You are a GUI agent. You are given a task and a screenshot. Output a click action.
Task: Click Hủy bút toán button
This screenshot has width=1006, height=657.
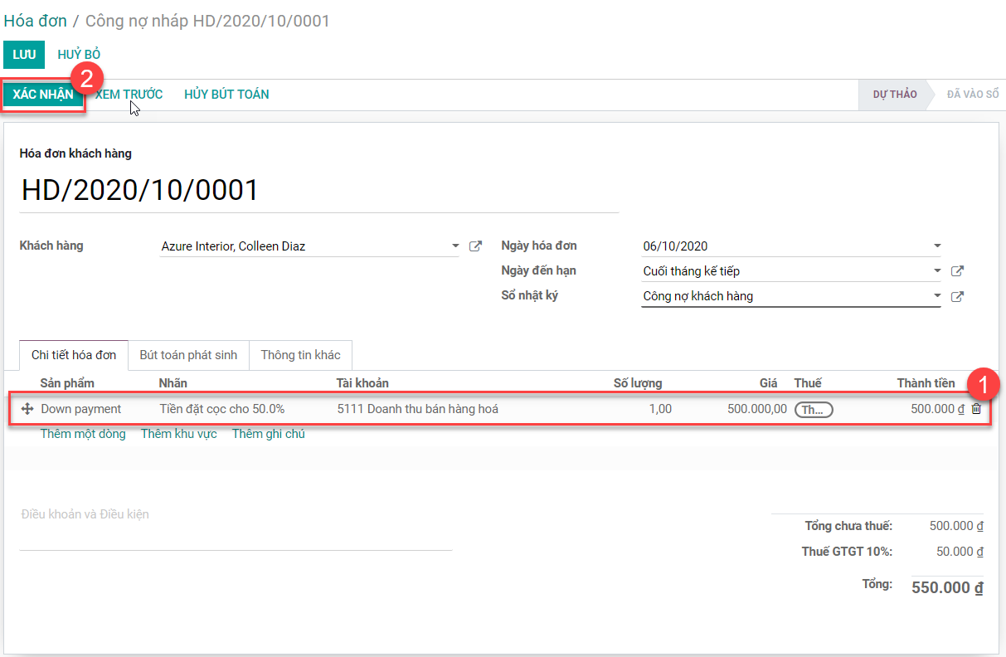coord(226,95)
